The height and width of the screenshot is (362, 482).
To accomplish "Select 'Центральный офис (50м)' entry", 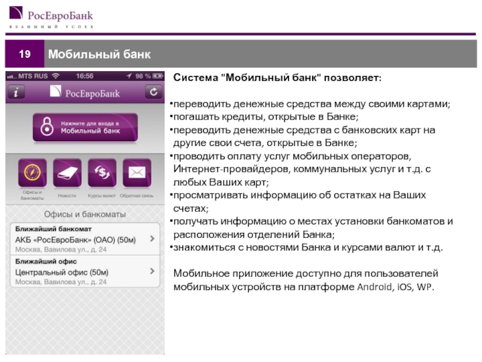I will [x=62, y=273].
